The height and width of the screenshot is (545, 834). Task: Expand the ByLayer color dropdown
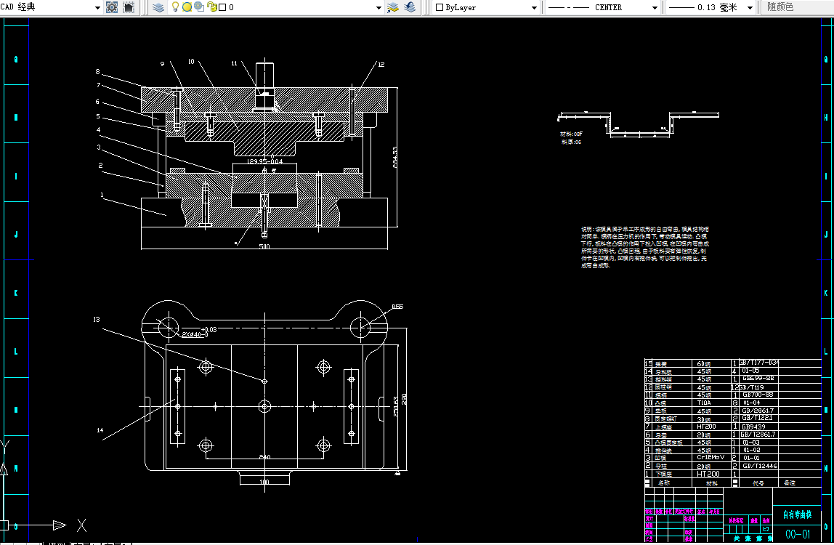pos(535,7)
